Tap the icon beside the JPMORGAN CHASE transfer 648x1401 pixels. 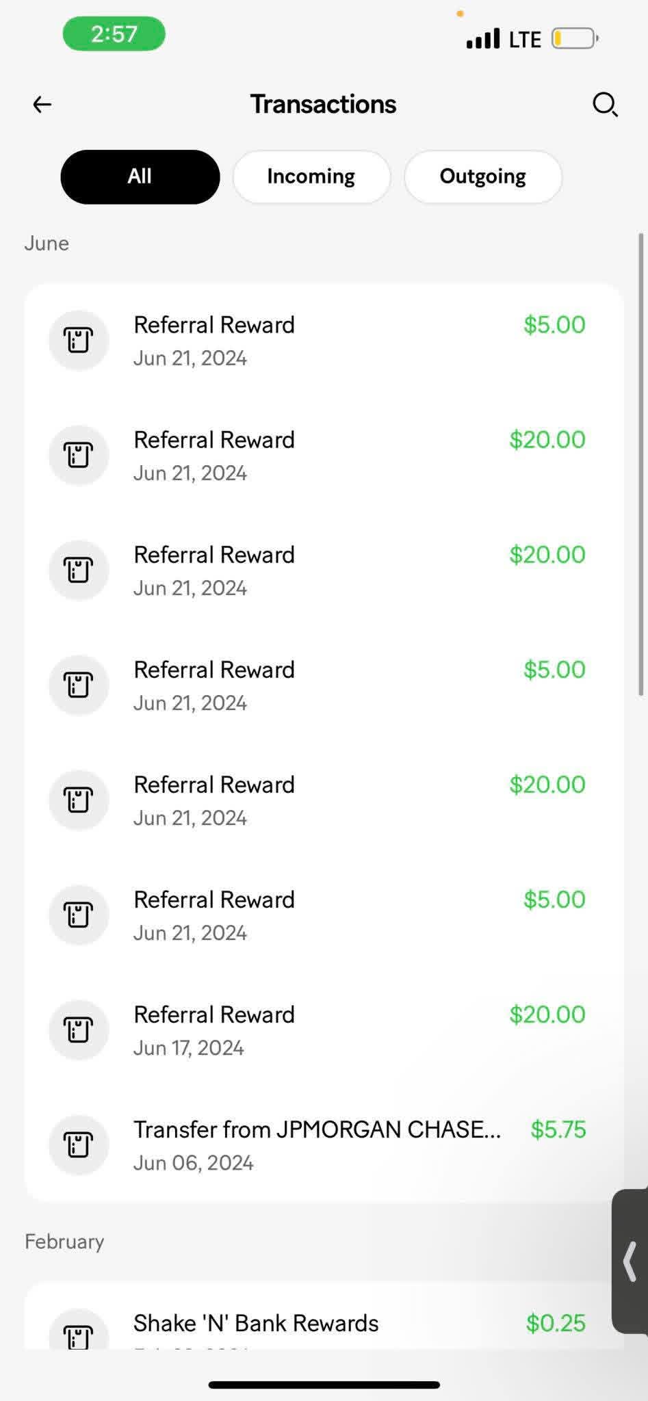click(79, 1144)
